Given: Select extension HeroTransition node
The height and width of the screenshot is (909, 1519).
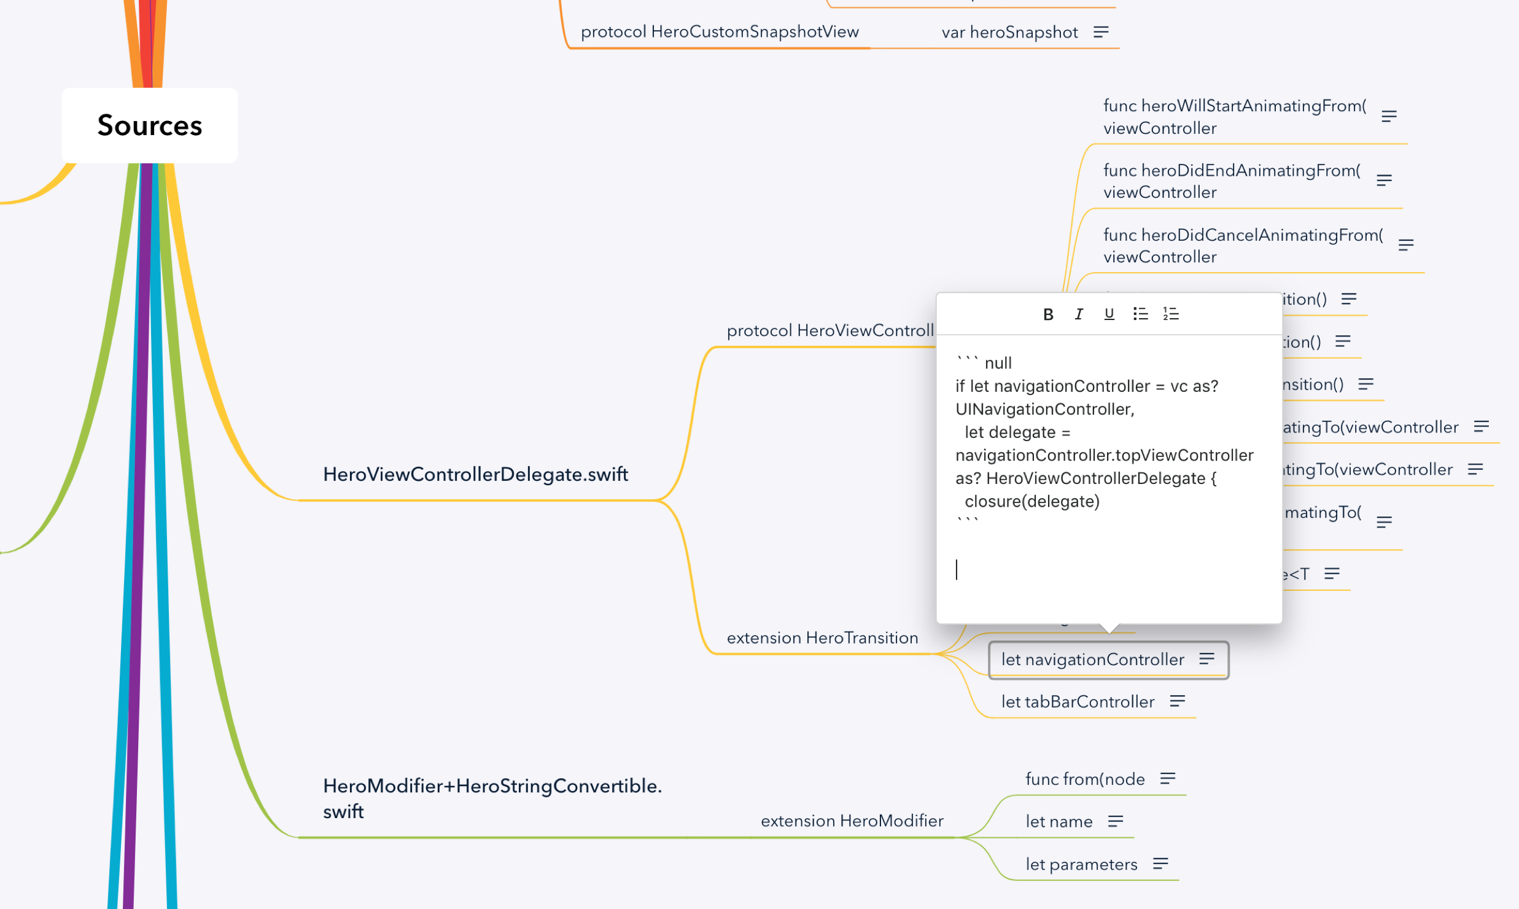Looking at the screenshot, I should point(822,638).
